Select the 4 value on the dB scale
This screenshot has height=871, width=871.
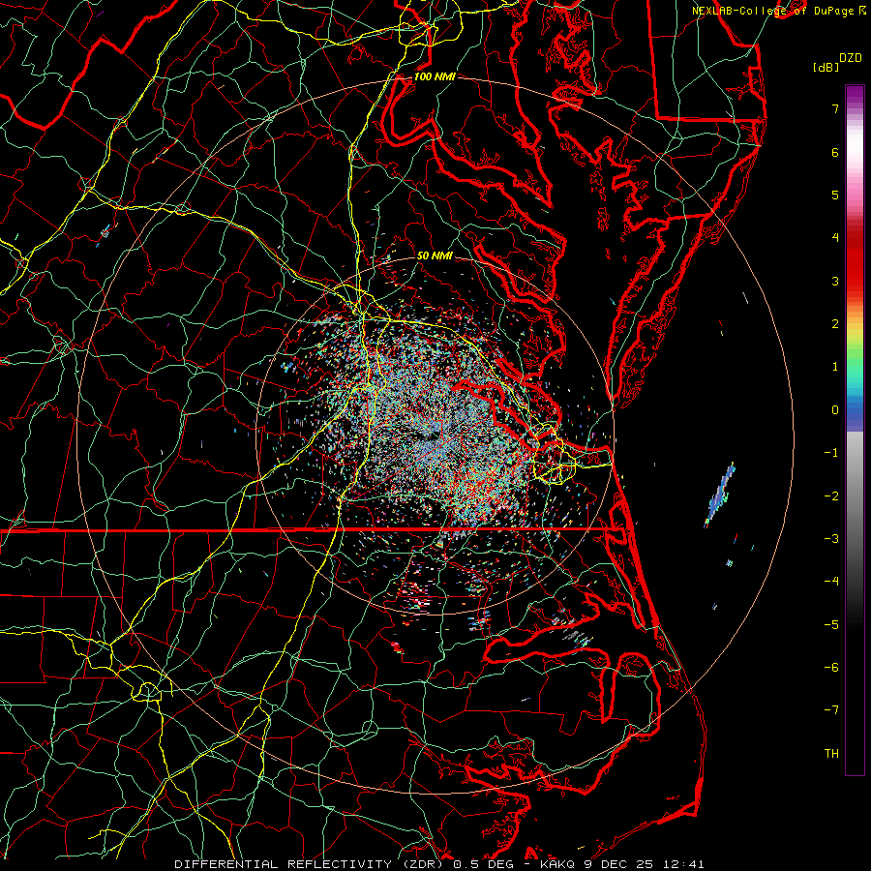[x=835, y=238]
